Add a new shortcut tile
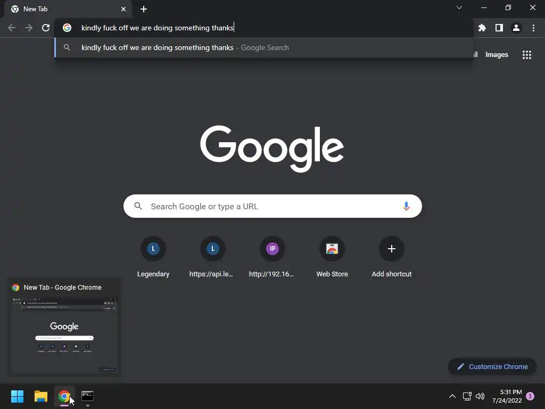This screenshot has width=545, height=409. click(392, 257)
